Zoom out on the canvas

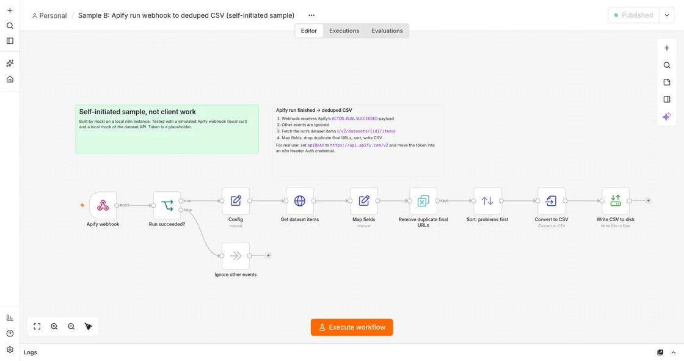point(71,327)
